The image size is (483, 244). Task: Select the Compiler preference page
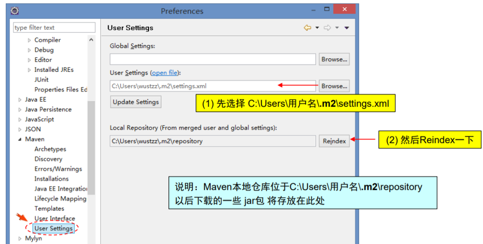pos(47,40)
